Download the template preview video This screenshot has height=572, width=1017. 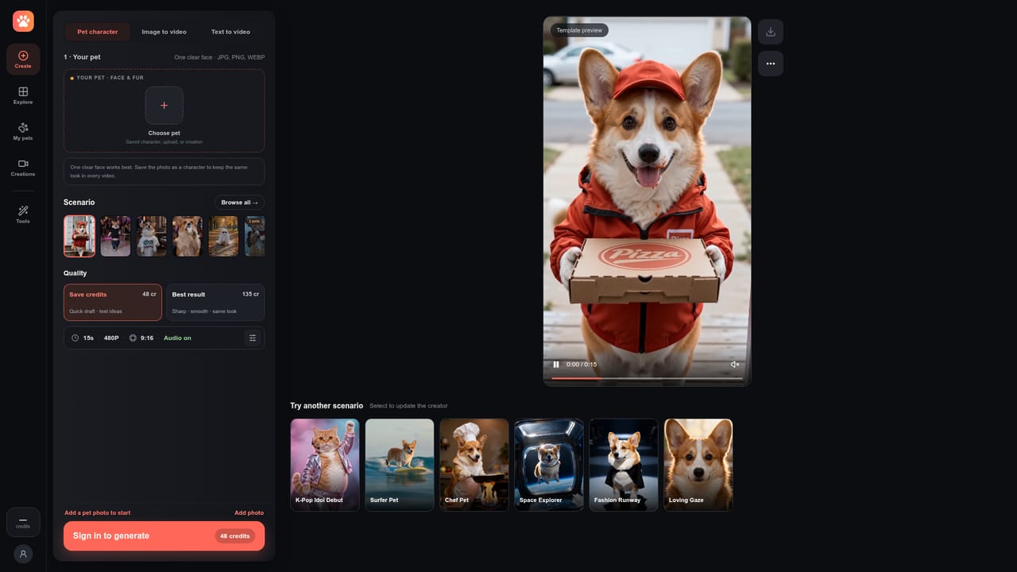click(x=771, y=32)
